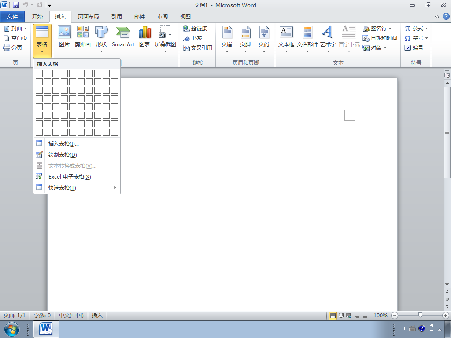Screen dimensions: 451x338
Task: Switch to Full Screen Reading view
Action: (x=341, y=316)
